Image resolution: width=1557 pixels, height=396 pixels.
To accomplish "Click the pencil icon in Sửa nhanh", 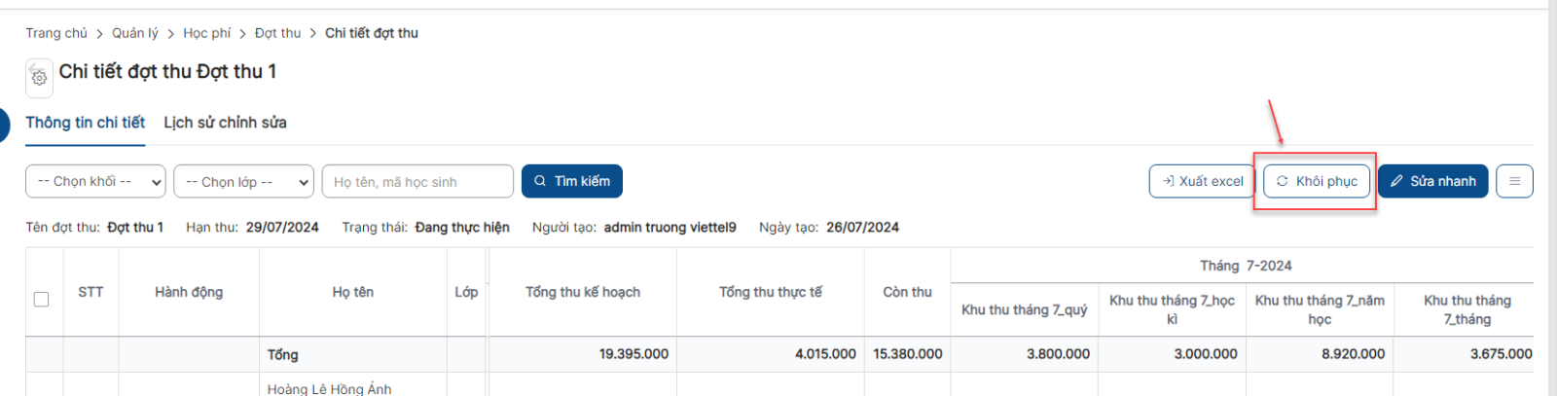I will point(1396,181).
